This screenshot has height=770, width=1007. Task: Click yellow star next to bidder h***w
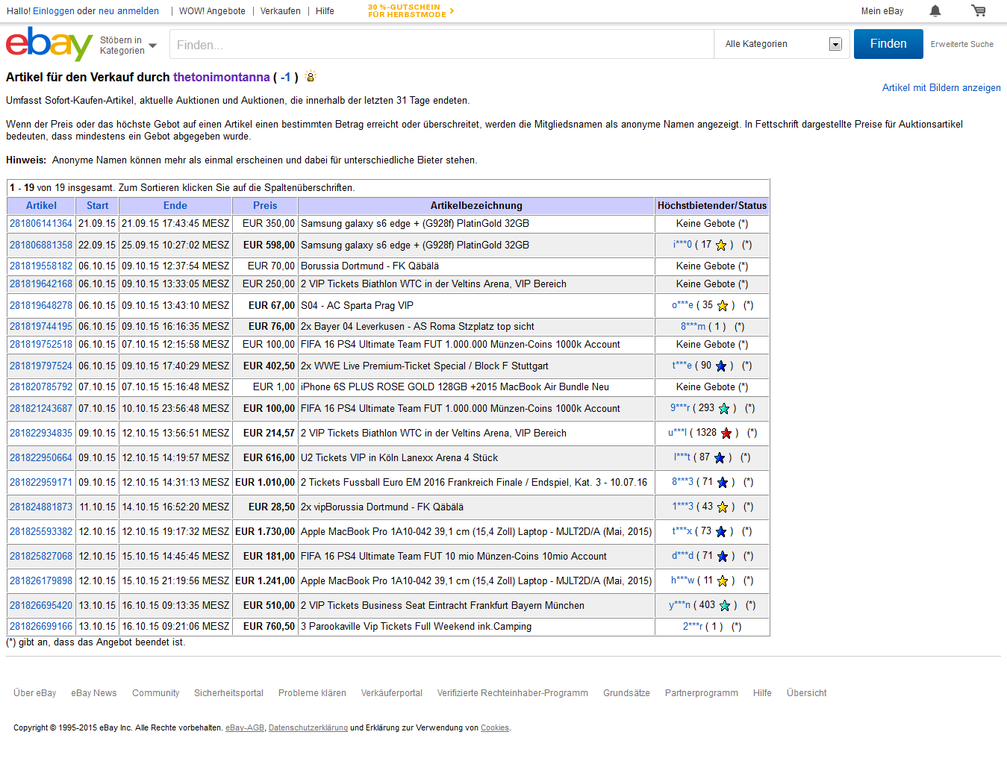click(723, 581)
